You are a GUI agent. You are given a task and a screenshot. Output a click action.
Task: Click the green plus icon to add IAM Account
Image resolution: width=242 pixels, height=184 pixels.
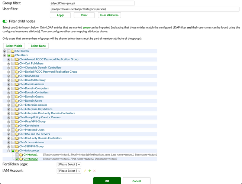pyautogui.click(x=90, y=171)
